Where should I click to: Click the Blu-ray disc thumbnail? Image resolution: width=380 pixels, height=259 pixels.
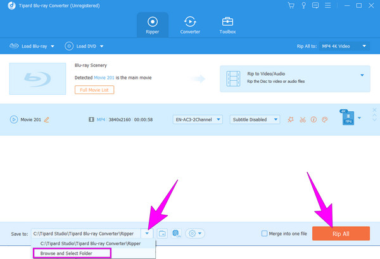coord(37,78)
